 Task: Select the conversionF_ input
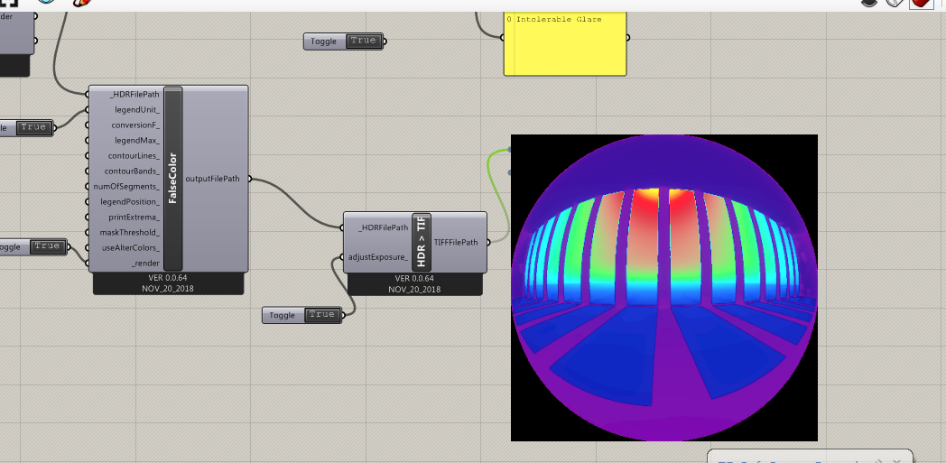(x=135, y=125)
